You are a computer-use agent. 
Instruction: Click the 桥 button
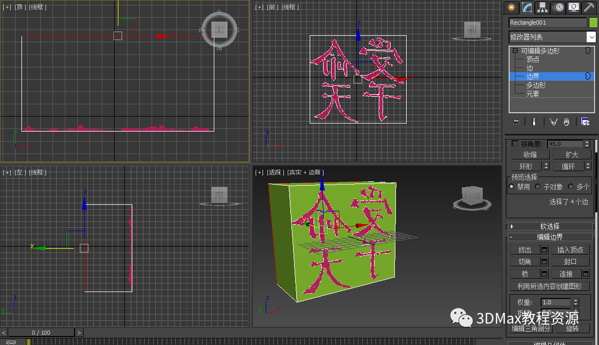pyautogui.click(x=525, y=274)
